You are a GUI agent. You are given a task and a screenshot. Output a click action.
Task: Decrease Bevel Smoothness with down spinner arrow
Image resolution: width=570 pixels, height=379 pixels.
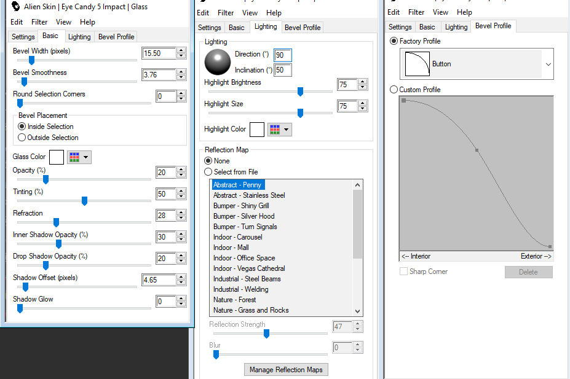181,77
